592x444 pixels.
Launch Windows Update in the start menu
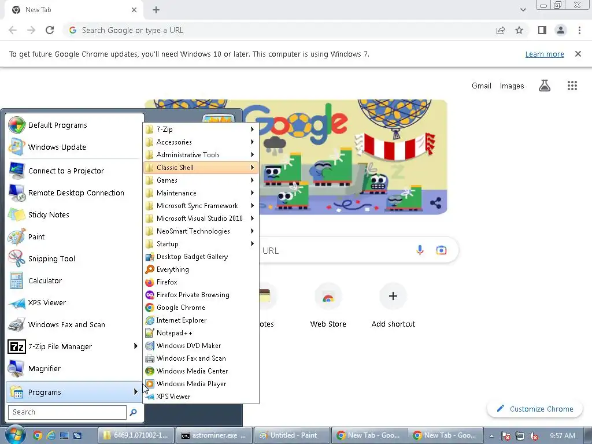coord(75,147)
